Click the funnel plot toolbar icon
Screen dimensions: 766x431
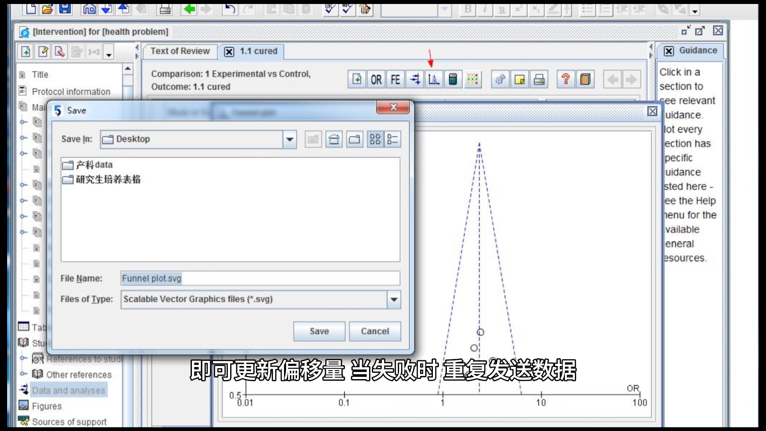pyautogui.click(x=434, y=79)
